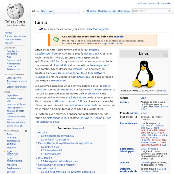The width and height of the screenshot is (174, 174).
Task: Open the Historique tab
Action: pyautogui.click(x=124, y=11)
